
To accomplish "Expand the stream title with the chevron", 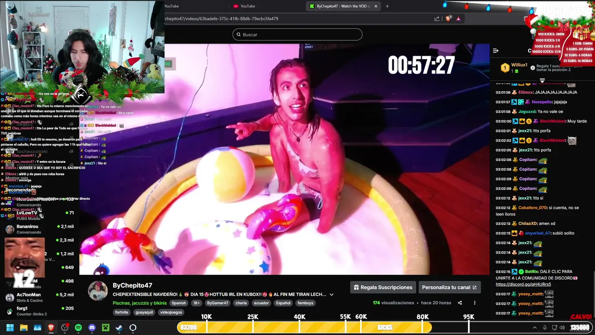I will click(x=331, y=295).
